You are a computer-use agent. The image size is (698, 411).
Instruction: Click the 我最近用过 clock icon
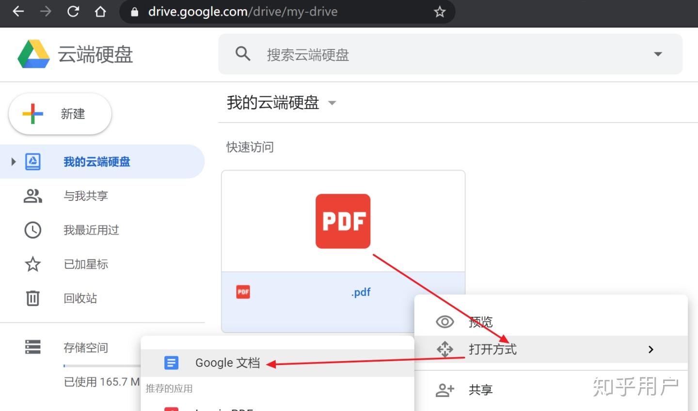click(x=33, y=230)
